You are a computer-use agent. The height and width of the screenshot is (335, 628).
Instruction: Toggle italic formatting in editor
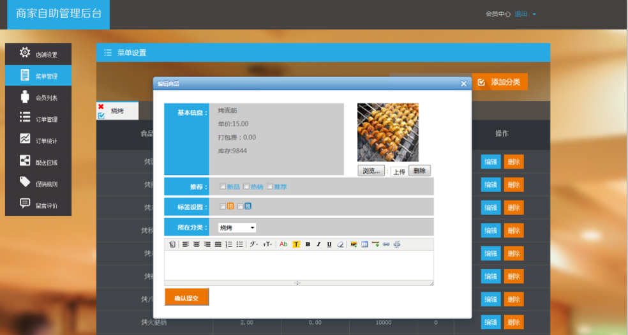[318, 244]
